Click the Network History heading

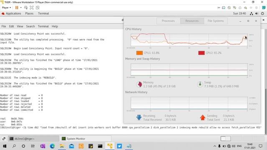[136, 92]
